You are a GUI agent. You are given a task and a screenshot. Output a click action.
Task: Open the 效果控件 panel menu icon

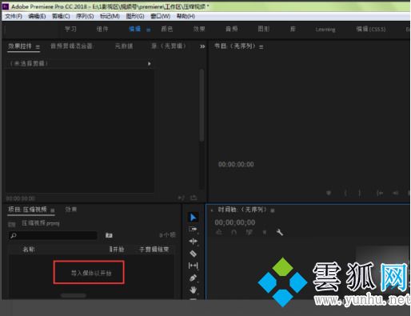[38, 47]
